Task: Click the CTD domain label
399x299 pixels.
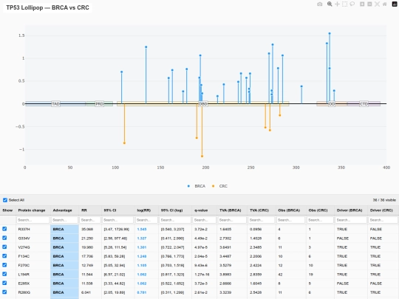Action: pyautogui.click(x=364, y=104)
